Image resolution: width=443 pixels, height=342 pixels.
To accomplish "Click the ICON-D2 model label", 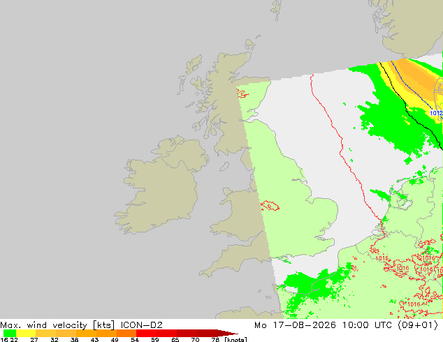I will pos(141,325).
